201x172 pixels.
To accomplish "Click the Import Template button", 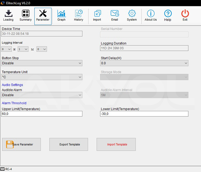I will point(116,144).
